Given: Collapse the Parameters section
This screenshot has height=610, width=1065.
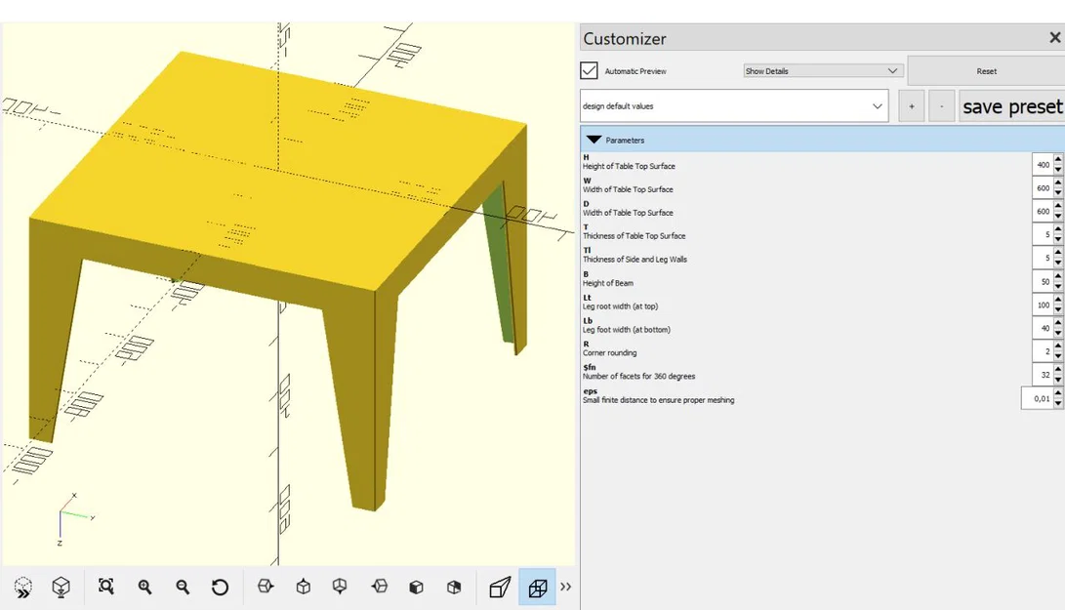Looking at the screenshot, I should [x=594, y=140].
